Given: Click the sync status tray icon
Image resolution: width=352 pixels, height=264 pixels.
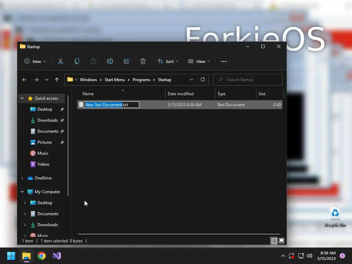Looking at the screenshot, I should pyautogui.click(x=291, y=256).
